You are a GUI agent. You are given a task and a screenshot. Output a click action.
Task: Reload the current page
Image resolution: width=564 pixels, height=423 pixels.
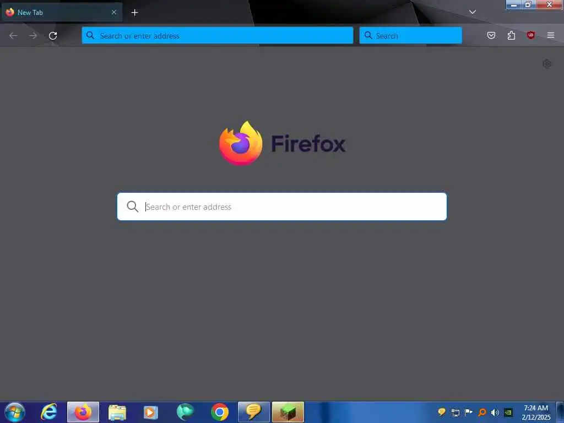pos(53,36)
